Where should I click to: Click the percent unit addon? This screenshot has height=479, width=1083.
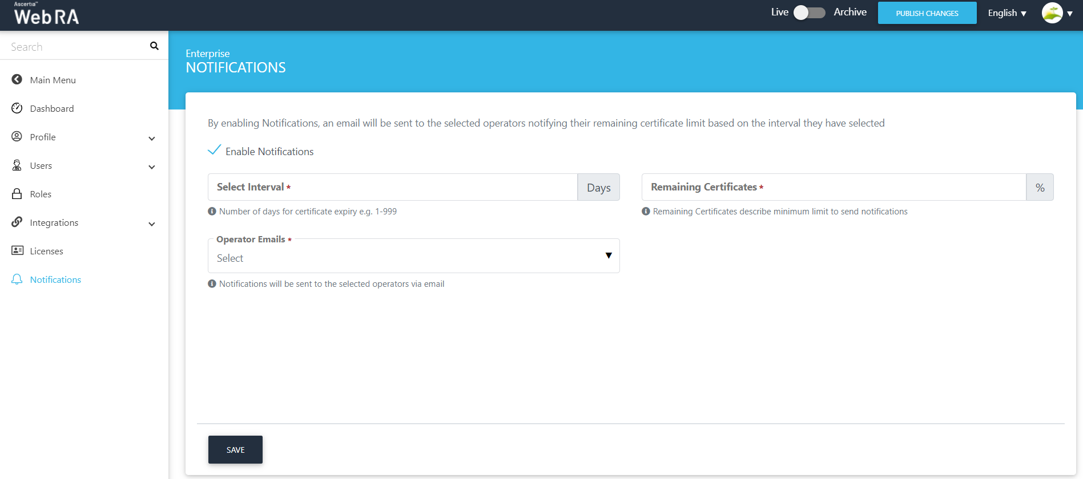click(1040, 187)
